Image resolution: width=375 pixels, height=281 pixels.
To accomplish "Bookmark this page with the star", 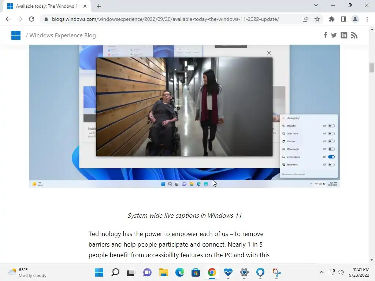I will tap(317, 19).
